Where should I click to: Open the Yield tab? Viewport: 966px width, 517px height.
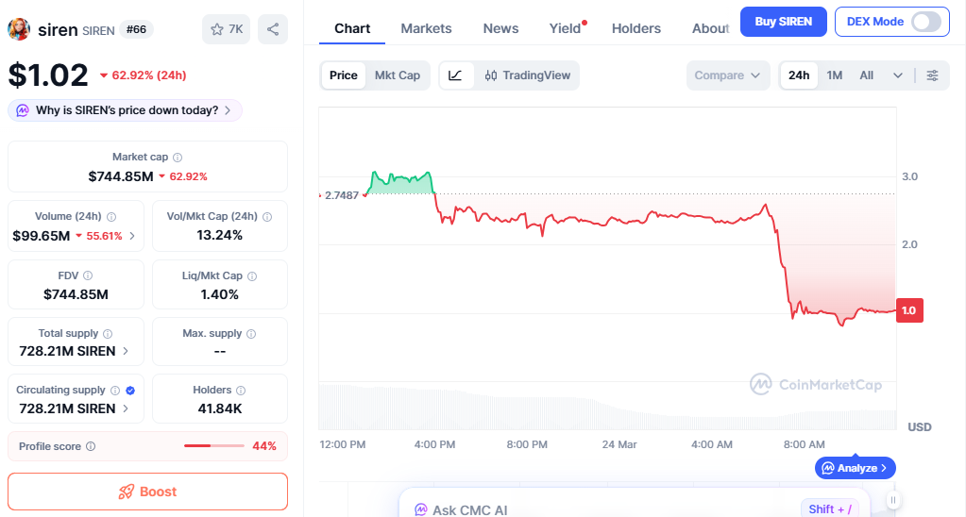[x=565, y=28]
